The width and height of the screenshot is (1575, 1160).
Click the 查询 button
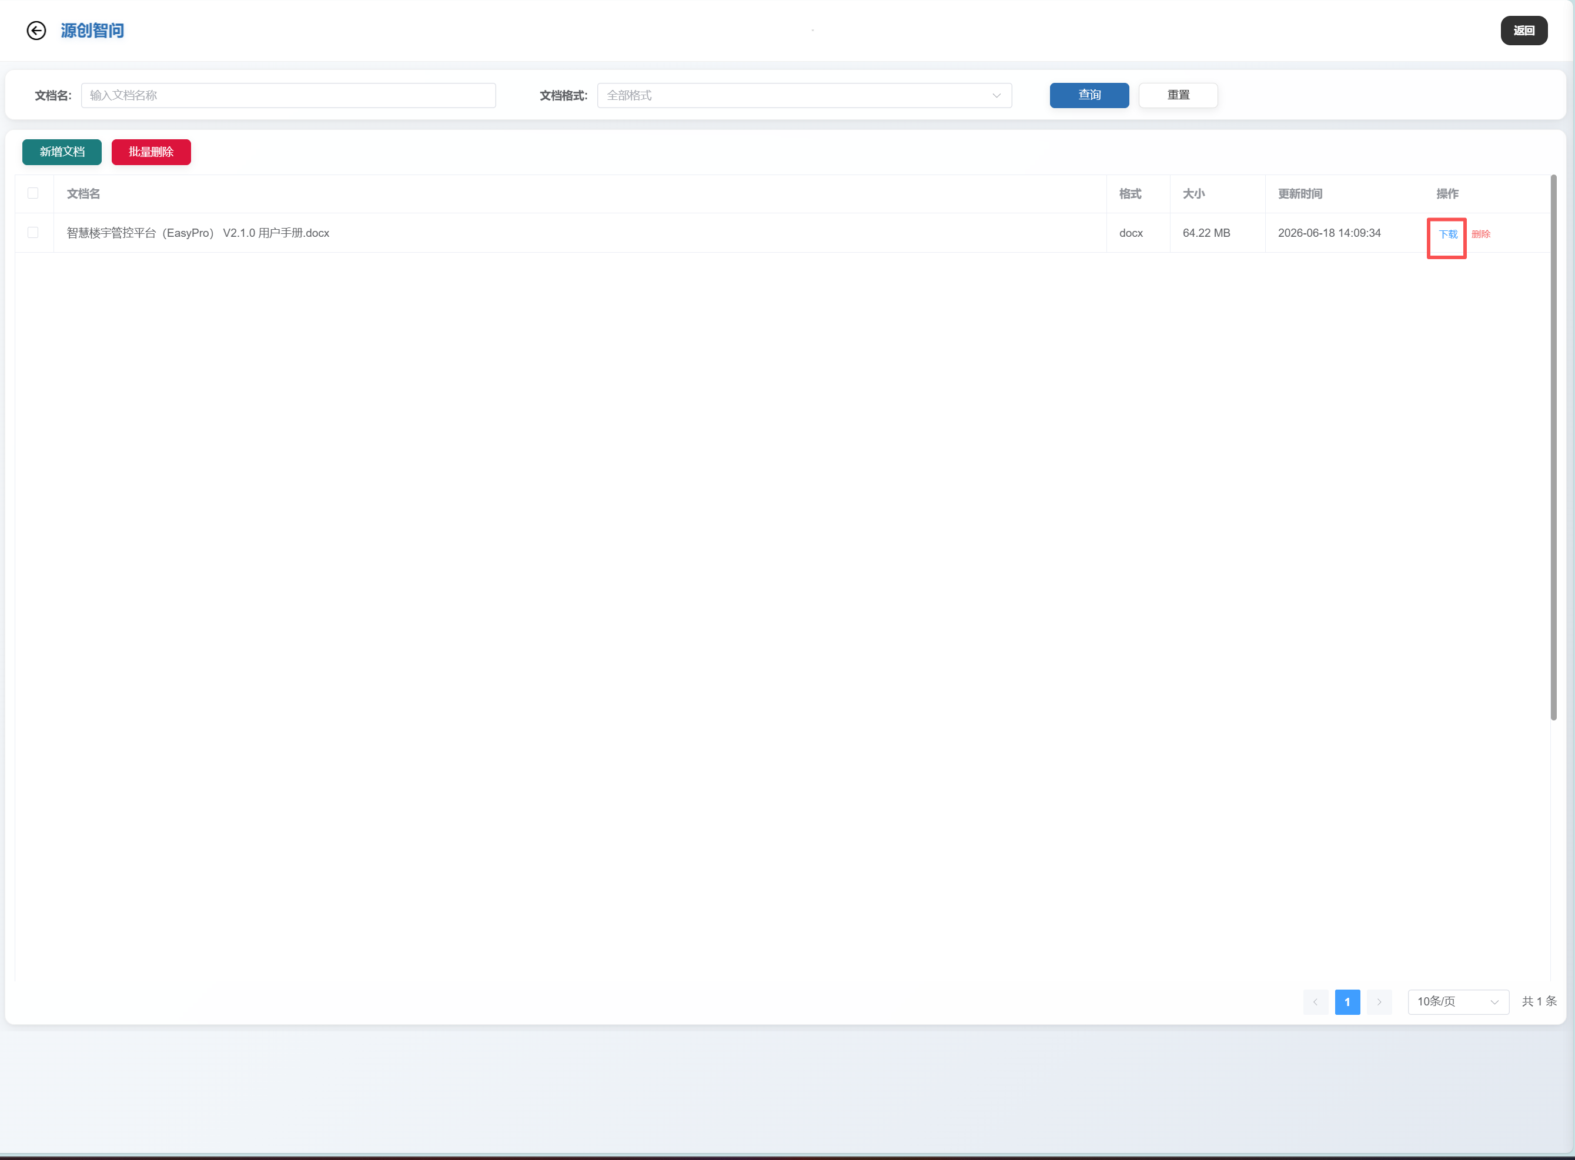pos(1089,96)
